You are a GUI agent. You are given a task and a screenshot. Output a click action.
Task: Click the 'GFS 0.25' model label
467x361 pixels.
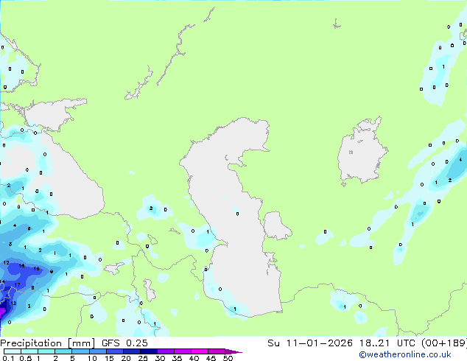pos(124,343)
